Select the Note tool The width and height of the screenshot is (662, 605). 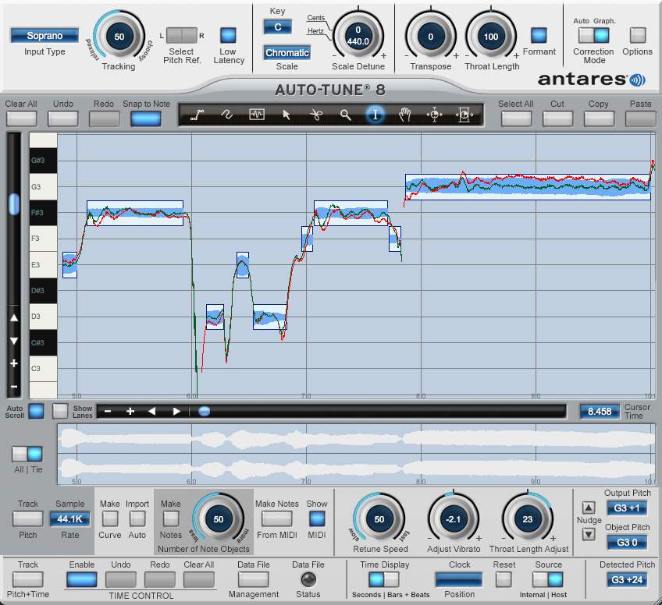tap(256, 115)
